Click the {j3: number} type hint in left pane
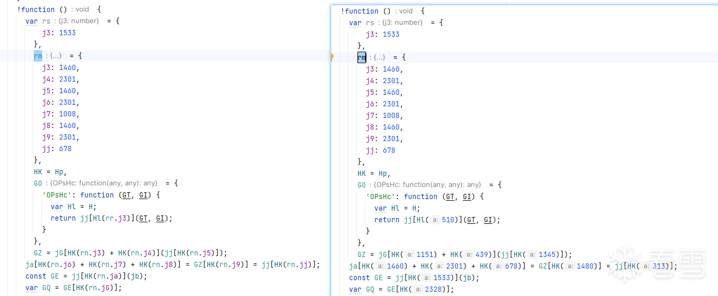 79,21
